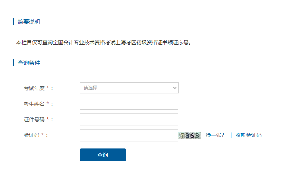Focus the 证件号码 text input

point(129,119)
